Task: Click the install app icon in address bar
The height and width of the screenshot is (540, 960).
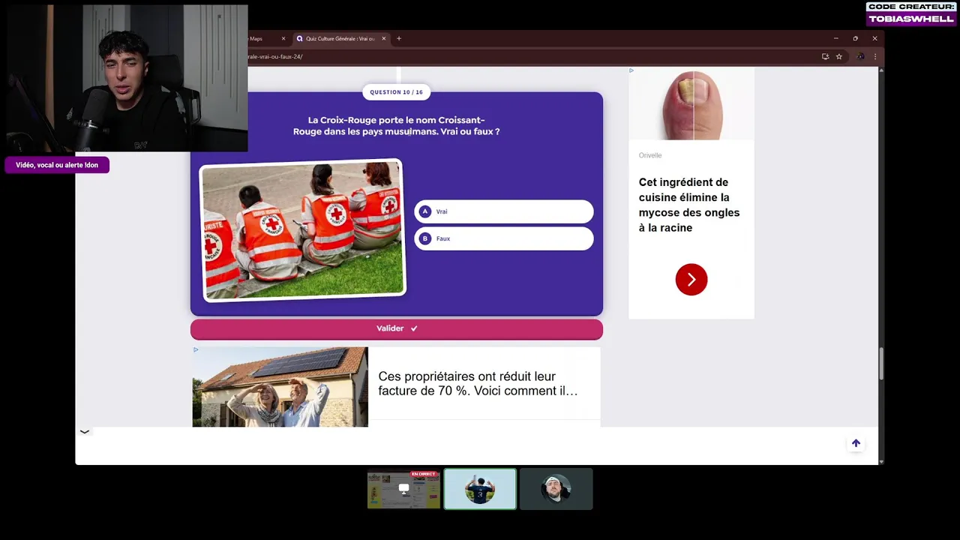Action: [825, 56]
